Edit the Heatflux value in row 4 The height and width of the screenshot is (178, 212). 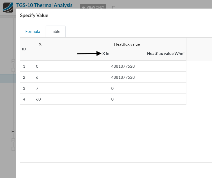click(148, 99)
